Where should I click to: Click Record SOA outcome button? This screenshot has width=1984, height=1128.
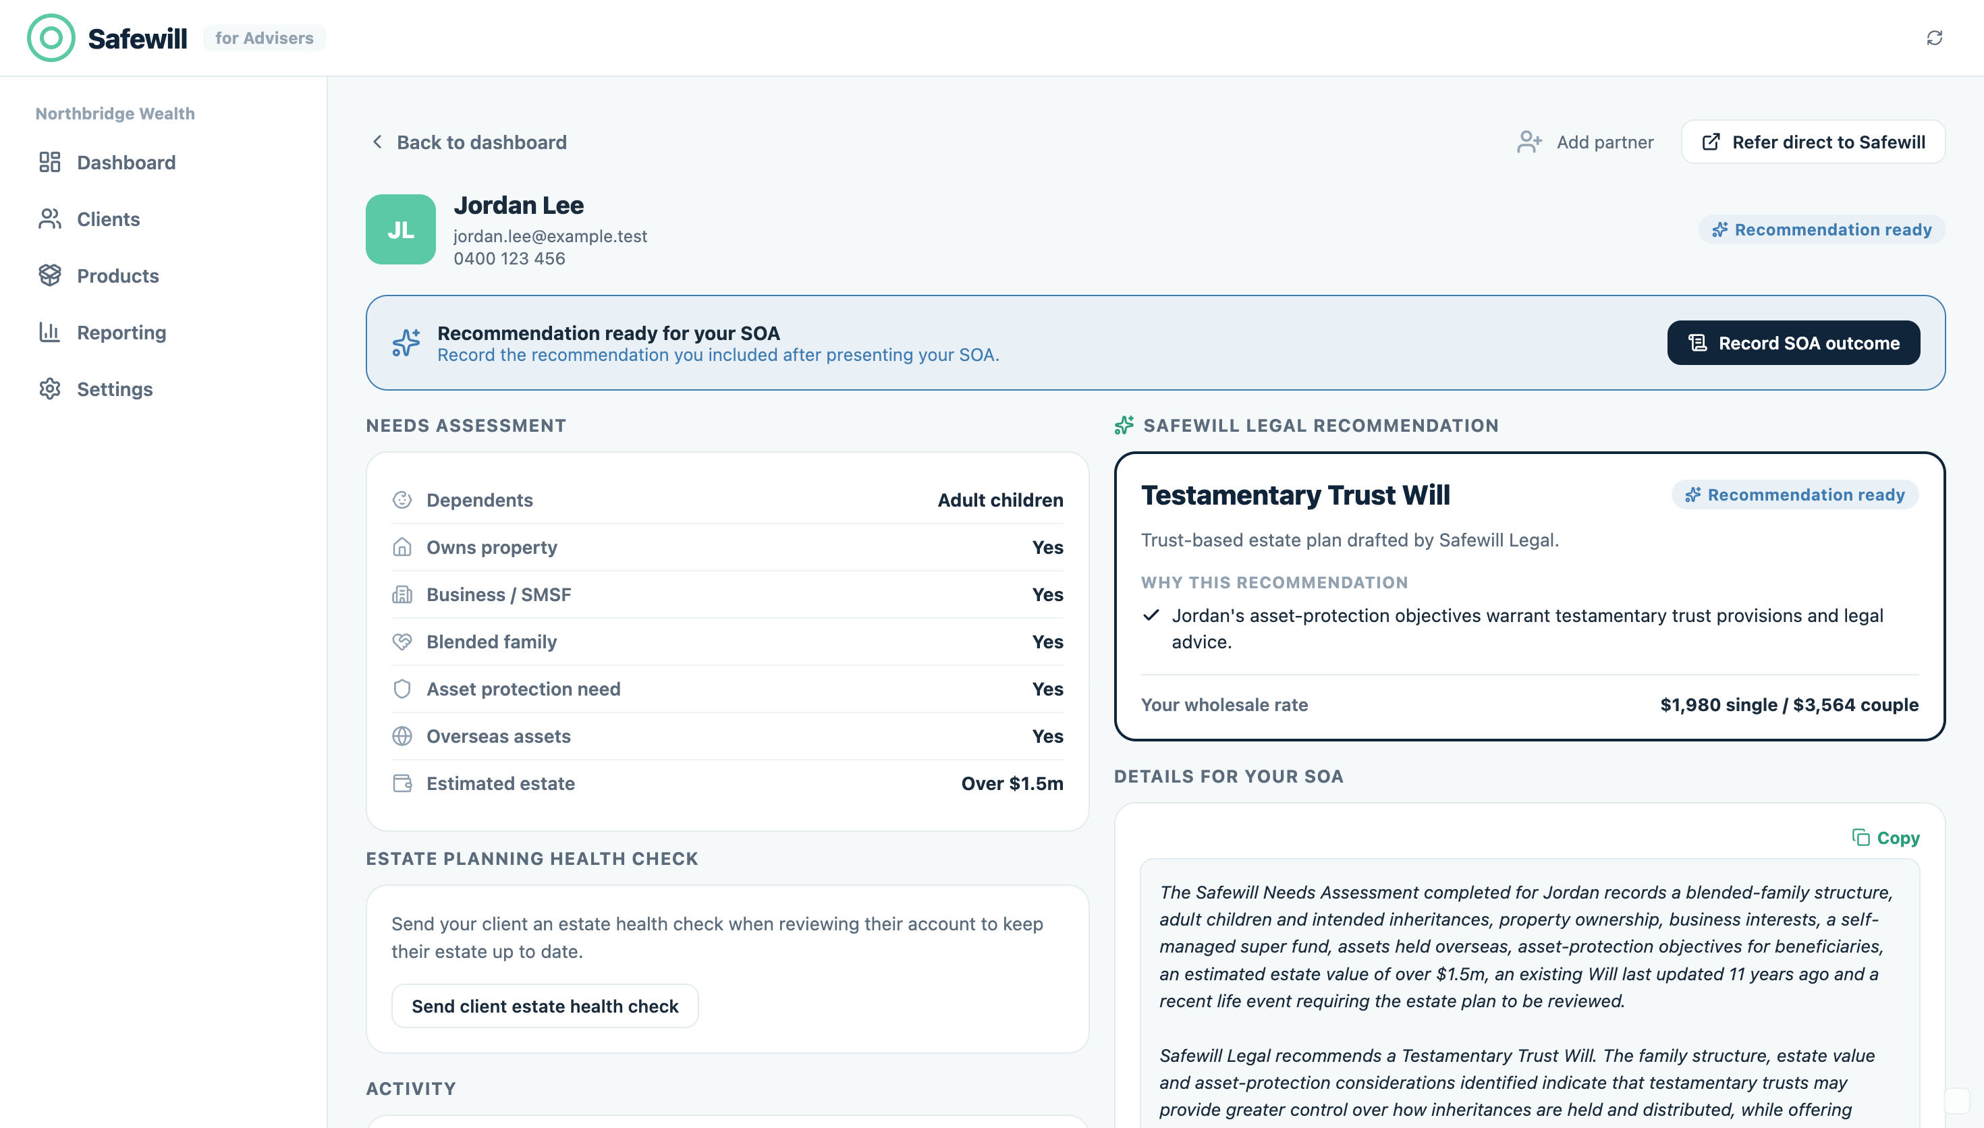1794,343
